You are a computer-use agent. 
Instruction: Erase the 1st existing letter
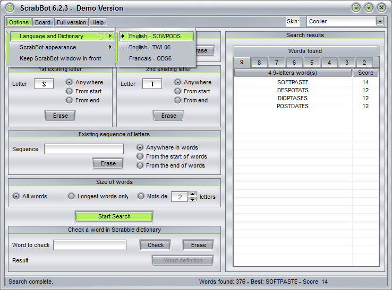pos(60,116)
